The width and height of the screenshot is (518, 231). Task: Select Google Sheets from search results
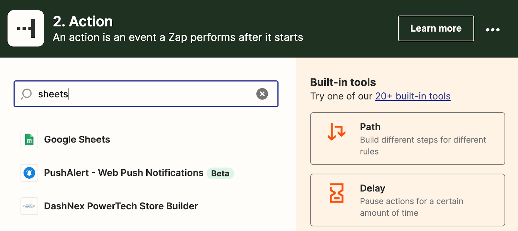(77, 140)
